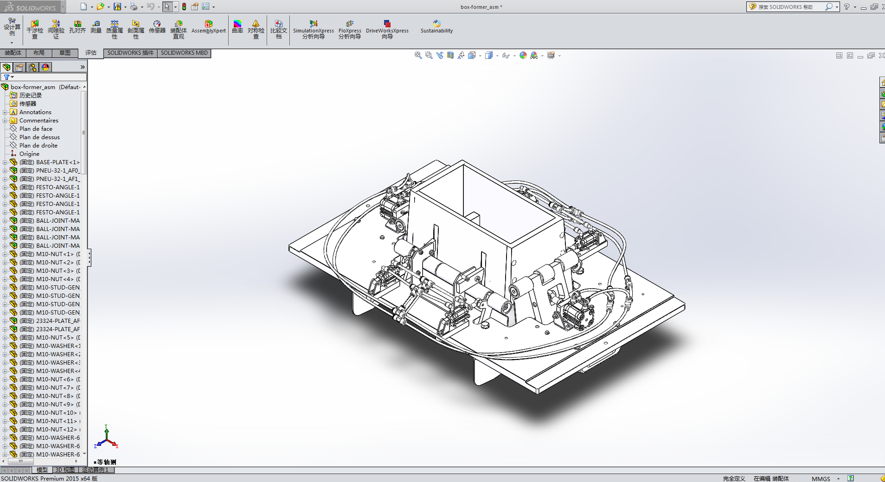Switch to the SOLIDWORKS MBD tab
Image resolution: width=885 pixels, height=482 pixels.
[x=184, y=53]
